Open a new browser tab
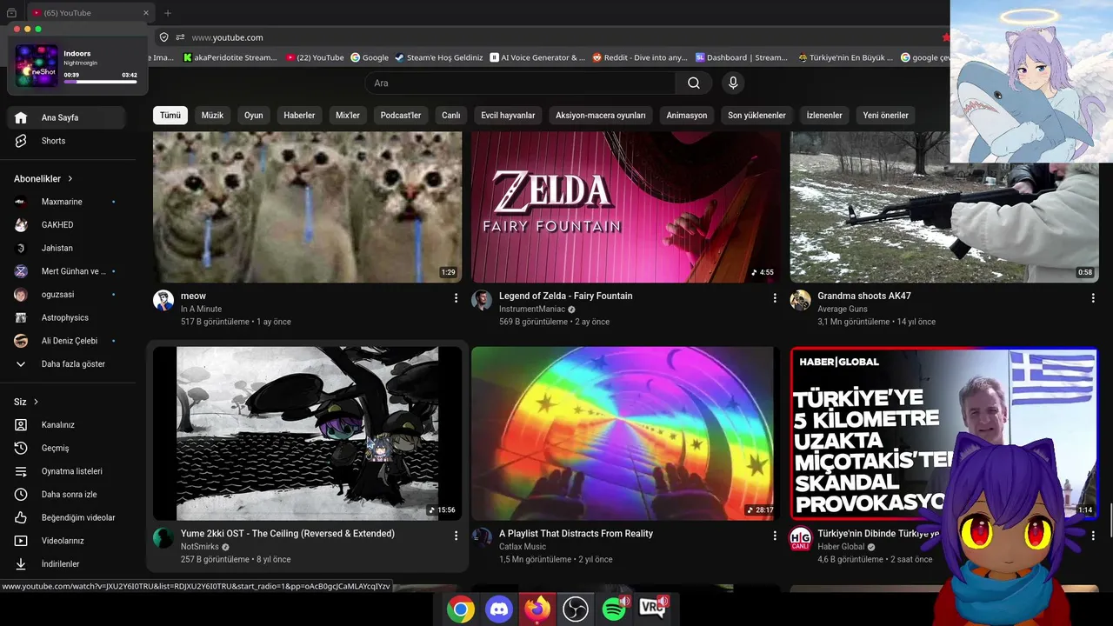The image size is (1113, 626). (x=168, y=13)
